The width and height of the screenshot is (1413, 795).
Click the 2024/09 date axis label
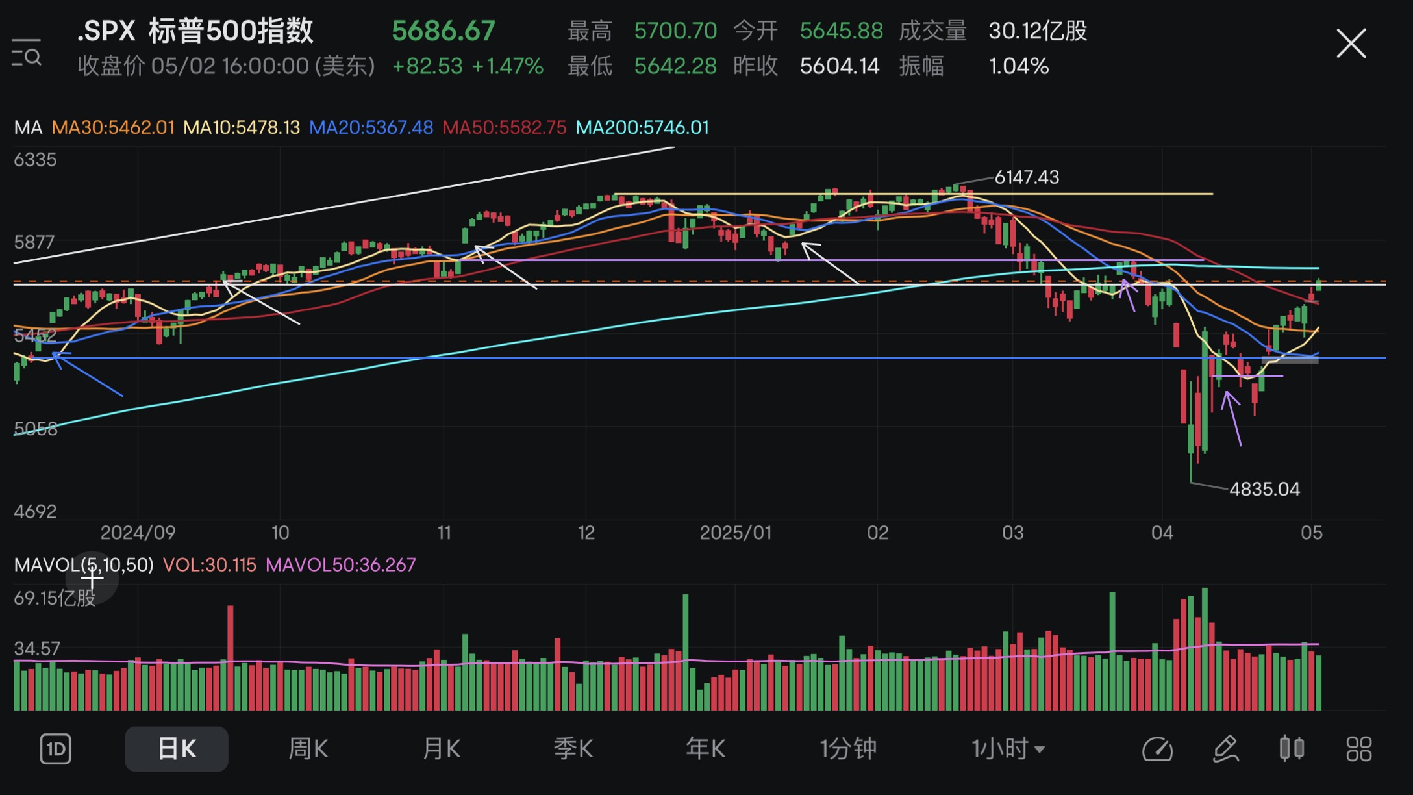point(138,533)
